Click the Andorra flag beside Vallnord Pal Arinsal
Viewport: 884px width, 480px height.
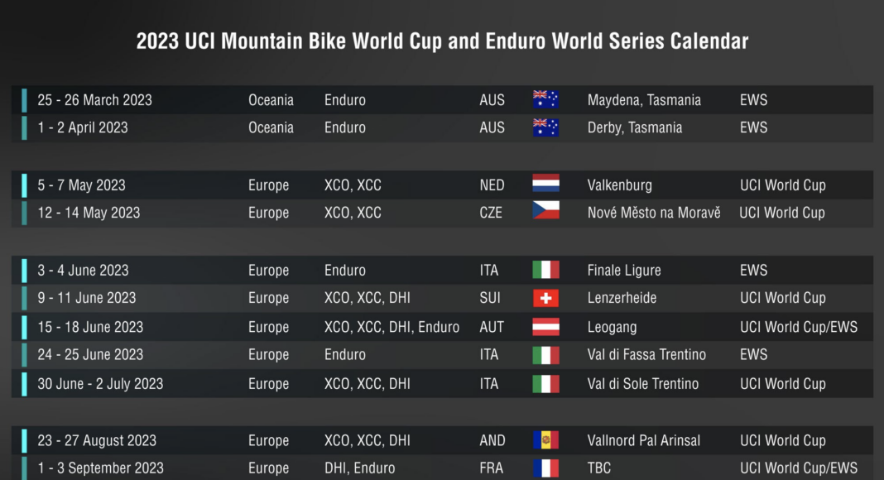[x=545, y=440]
